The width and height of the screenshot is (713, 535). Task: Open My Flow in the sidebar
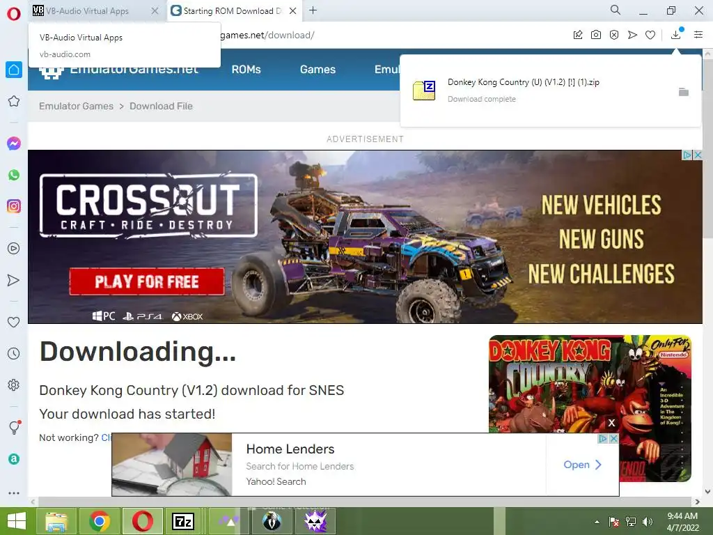pos(14,280)
